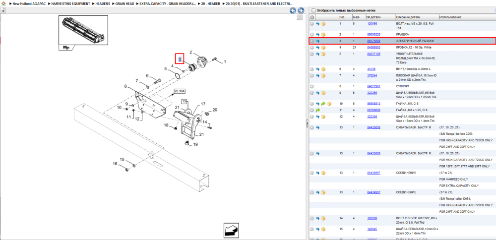The height and width of the screenshot is (240, 496).
Task: Open part number link 84077961
Action: pos(373,86)
